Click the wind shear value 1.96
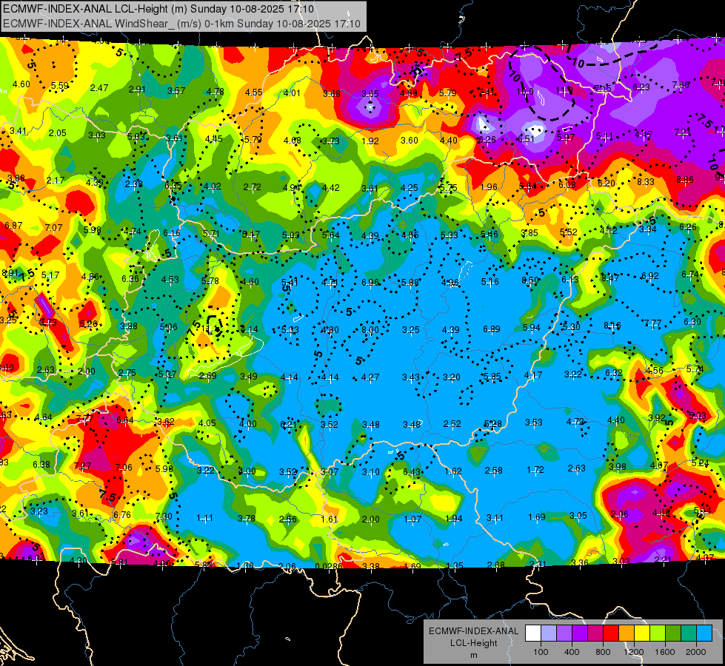The image size is (725, 666). click(x=489, y=186)
